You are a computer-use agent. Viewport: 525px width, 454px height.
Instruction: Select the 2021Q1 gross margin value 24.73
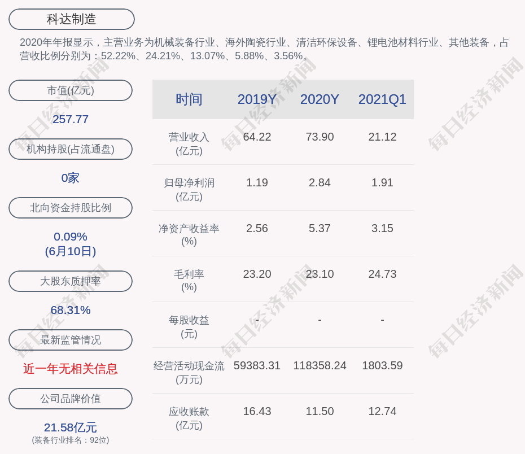click(x=382, y=274)
